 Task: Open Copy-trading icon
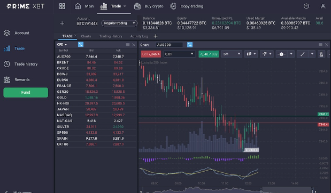point(173,6)
